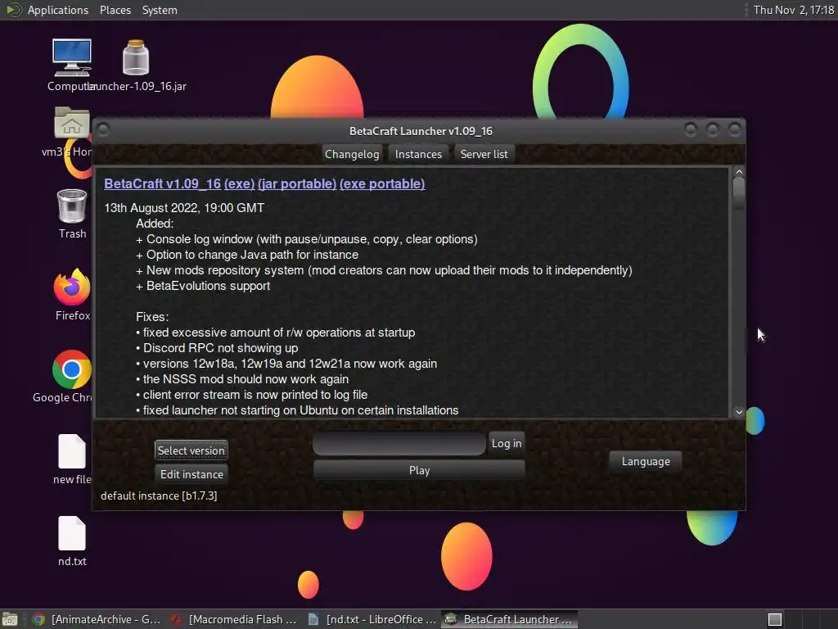Viewport: 838px width, 629px height.
Task: Click the '+ BetaEvolutions support' line
Action: (x=203, y=286)
